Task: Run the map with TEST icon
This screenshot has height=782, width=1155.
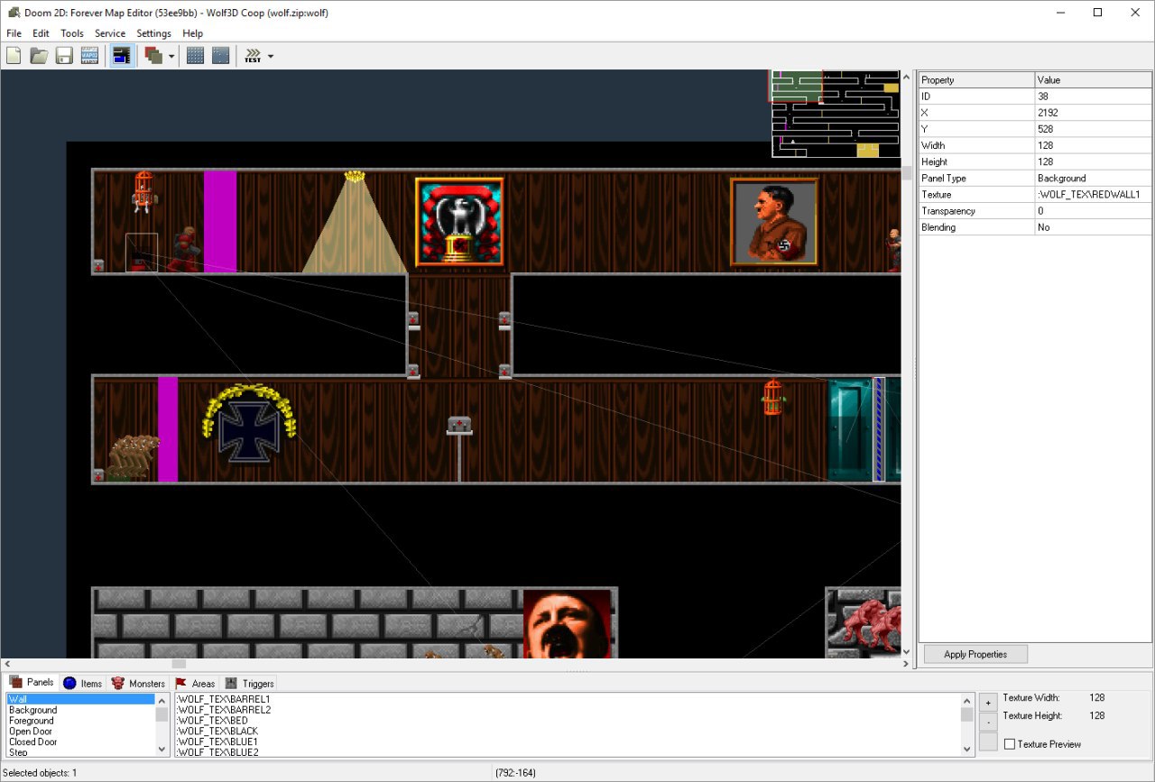Action: (253, 56)
